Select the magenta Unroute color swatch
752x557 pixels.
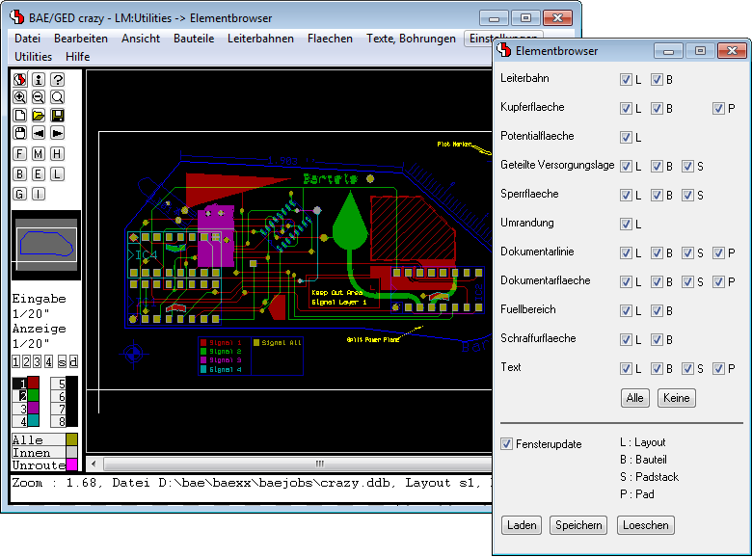pos(71,464)
